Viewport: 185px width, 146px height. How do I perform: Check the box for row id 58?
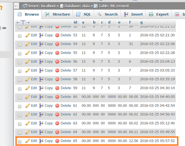(20, 80)
